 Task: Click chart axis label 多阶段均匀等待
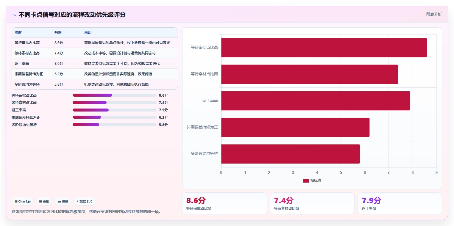pyautogui.click(x=204, y=153)
